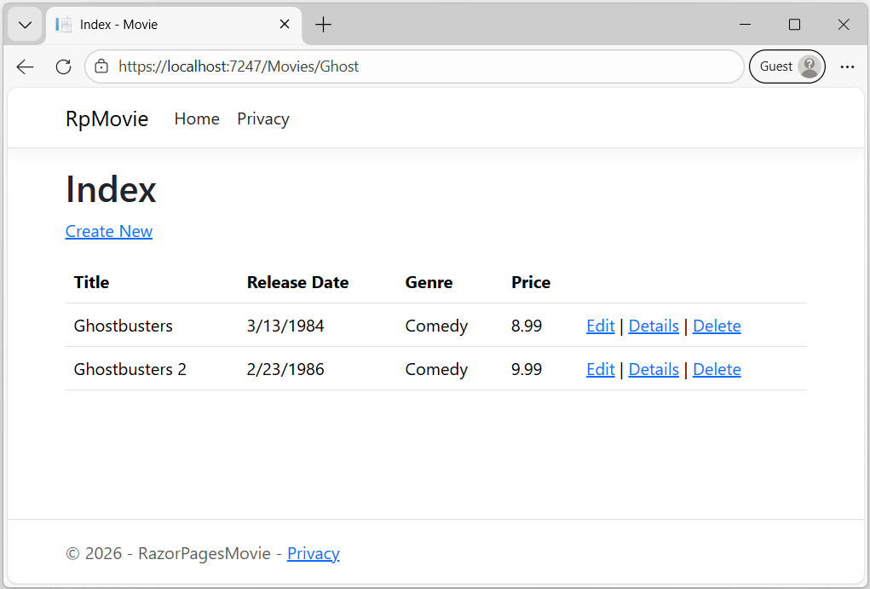Open the RpMovie brand link
The height and width of the screenshot is (589, 870).
point(107,119)
